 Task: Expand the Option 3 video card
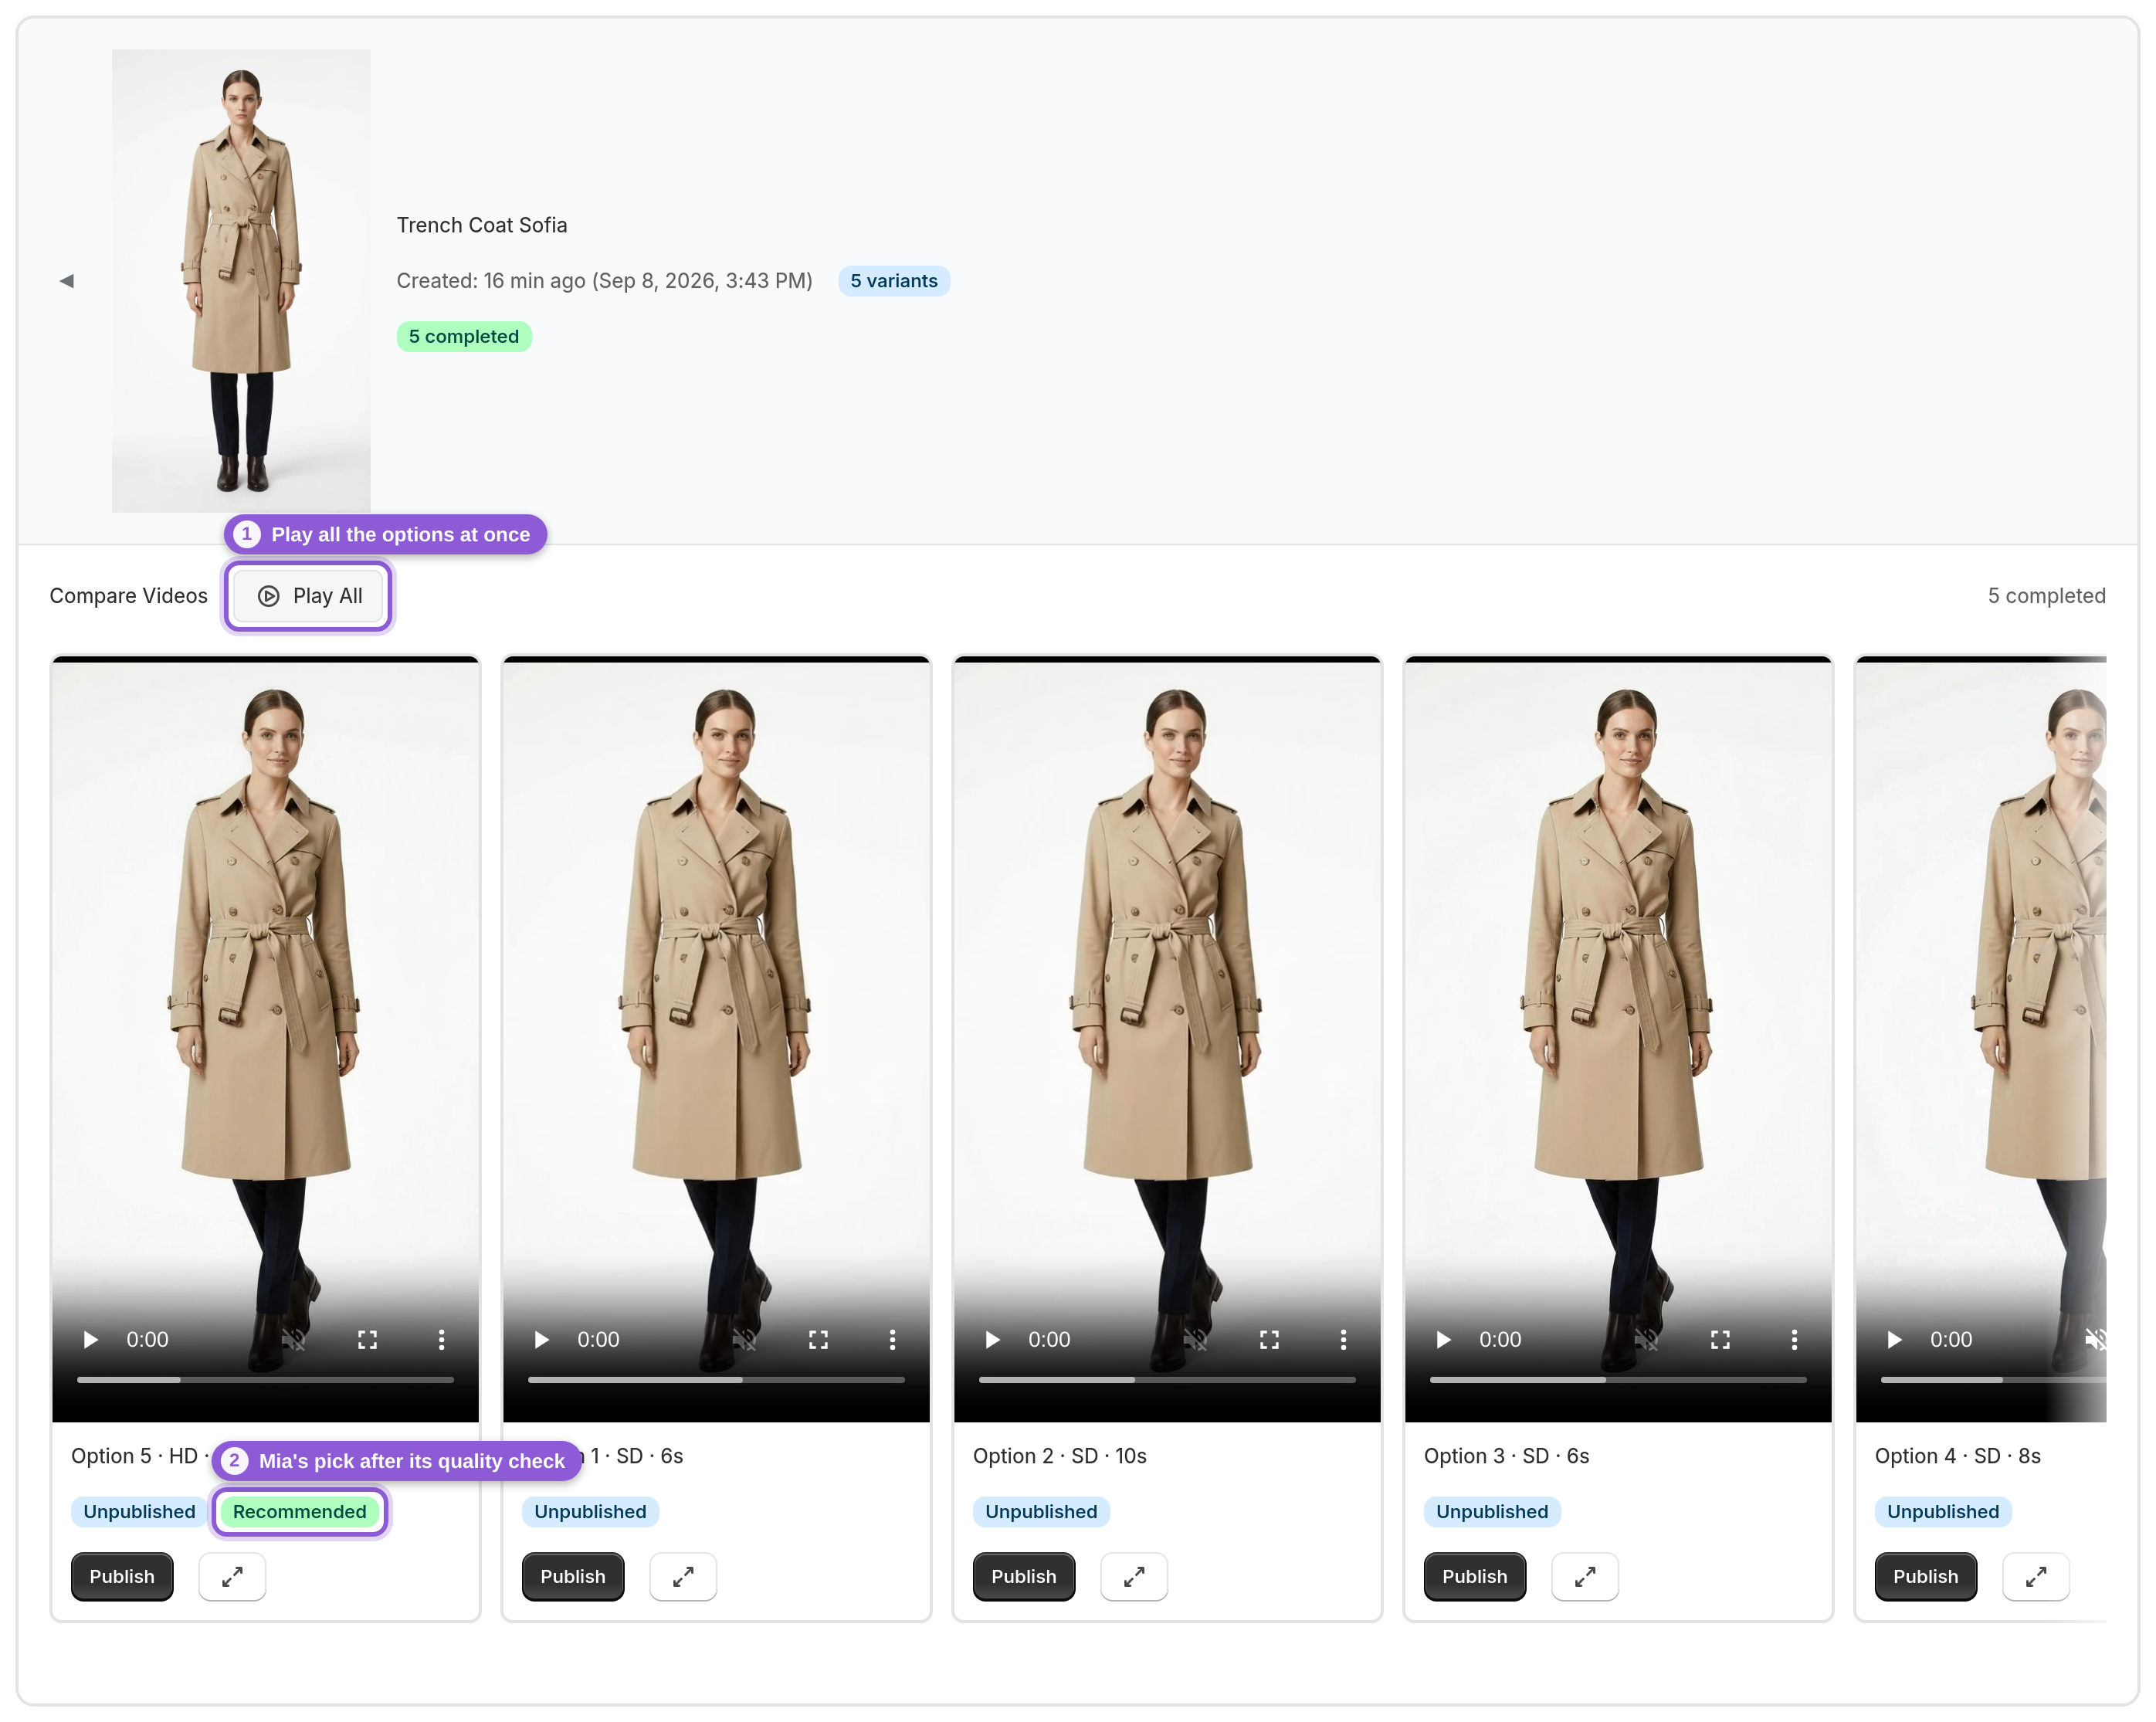(x=1585, y=1576)
